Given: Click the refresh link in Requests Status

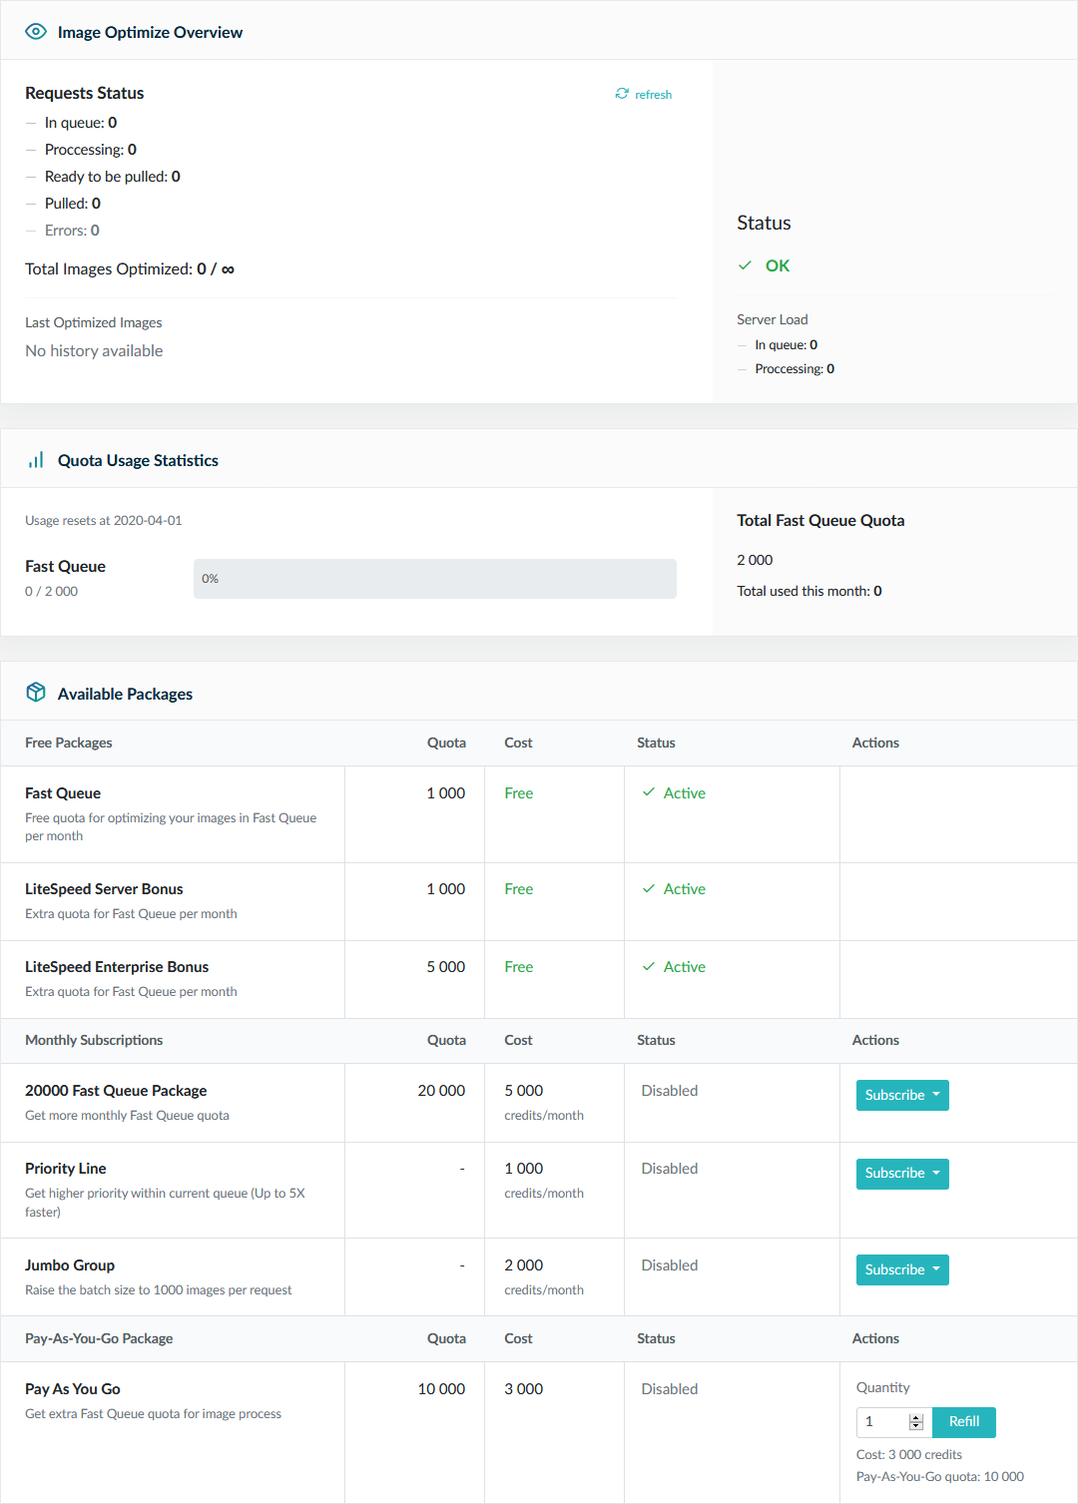Looking at the screenshot, I should tap(644, 94).
